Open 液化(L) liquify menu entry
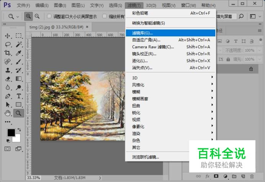Image resolution: width=265 pixels, height=182 pixels. point(171,61)
